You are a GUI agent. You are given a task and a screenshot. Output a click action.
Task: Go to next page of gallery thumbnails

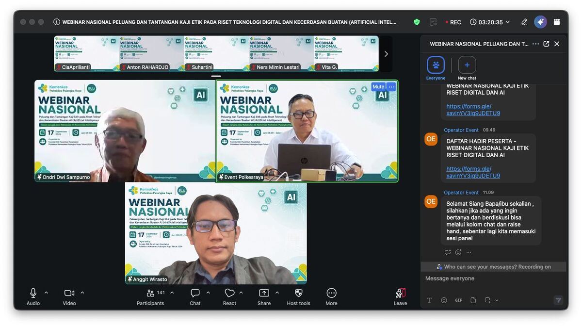coord(386,54)
